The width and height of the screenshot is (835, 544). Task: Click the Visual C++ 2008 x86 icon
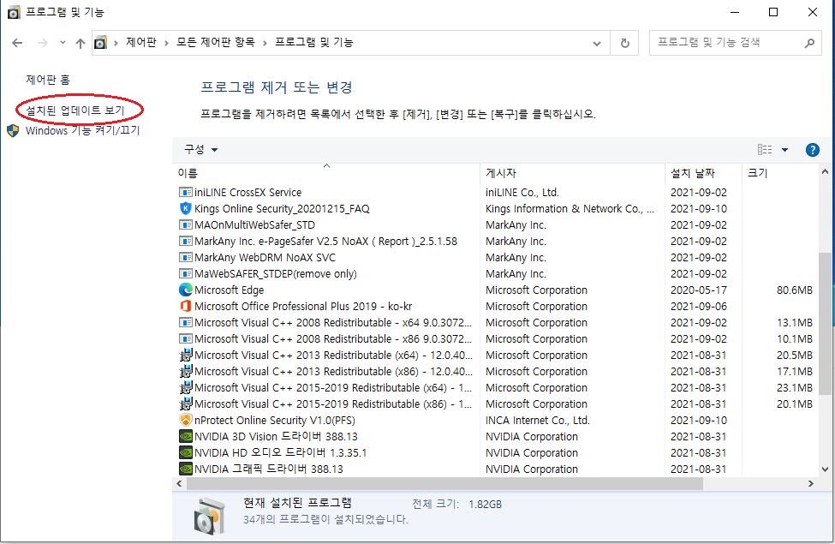tap(185, 339)
